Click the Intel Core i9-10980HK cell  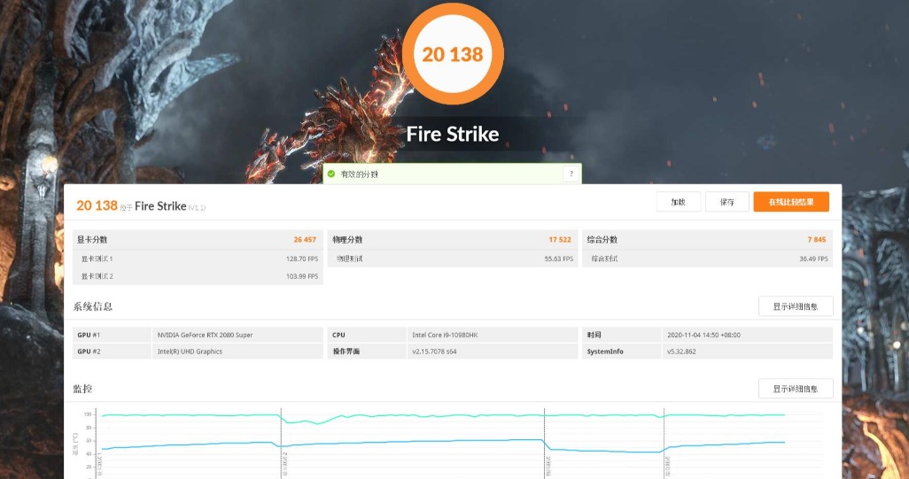493,335
